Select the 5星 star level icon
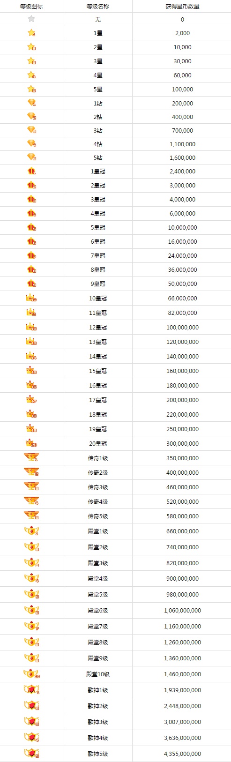 [31, 89]
